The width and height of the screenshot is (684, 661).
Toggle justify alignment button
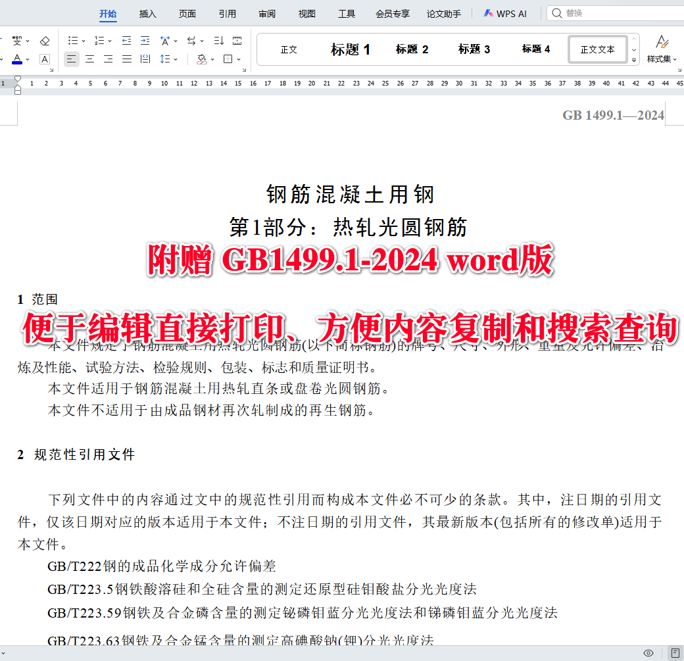coord(126,59)
